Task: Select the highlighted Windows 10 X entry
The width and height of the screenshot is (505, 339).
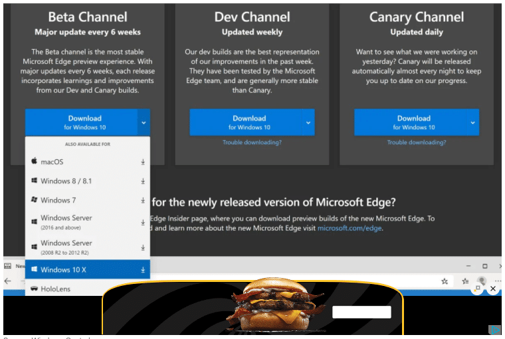Action: click(x=88, y=269)
